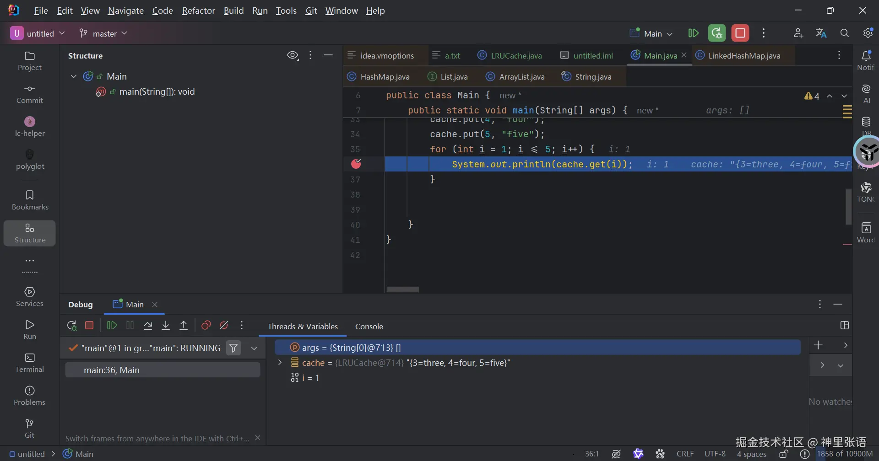Open the Commit tool window
879x461 pixels.
pos(30,94)
